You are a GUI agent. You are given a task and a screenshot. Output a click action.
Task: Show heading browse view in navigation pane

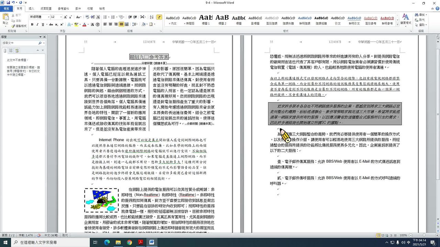(x=5, y=50)
